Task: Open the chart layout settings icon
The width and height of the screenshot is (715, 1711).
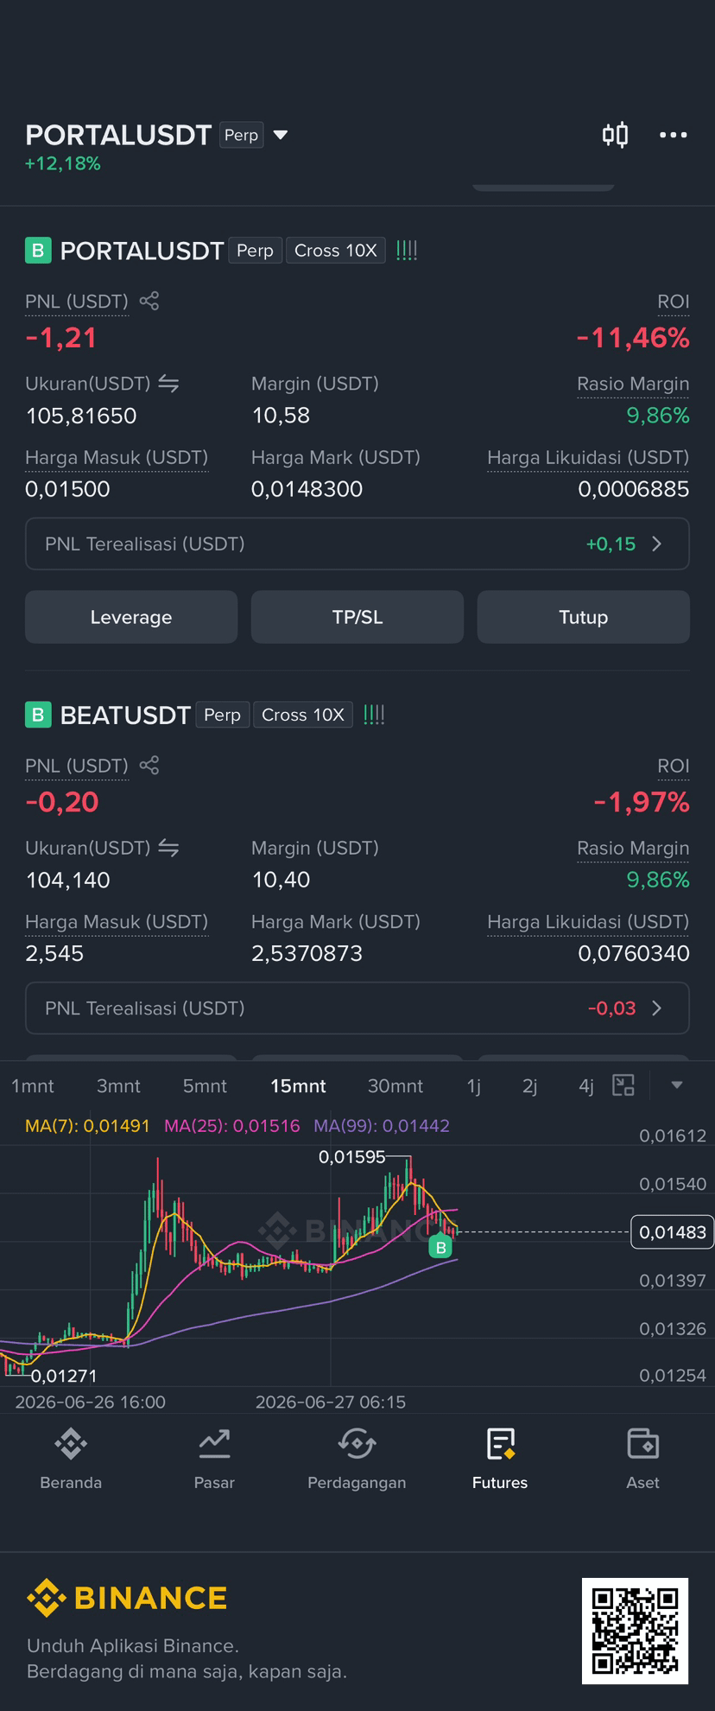Action: pos(623,1085)
